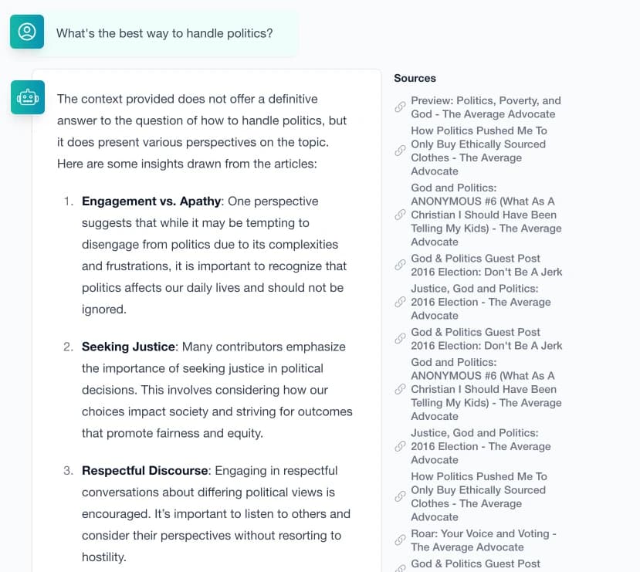Click link icon beside first ANONYMOUS #6 source
640x572 pixels.
[400, 215]
